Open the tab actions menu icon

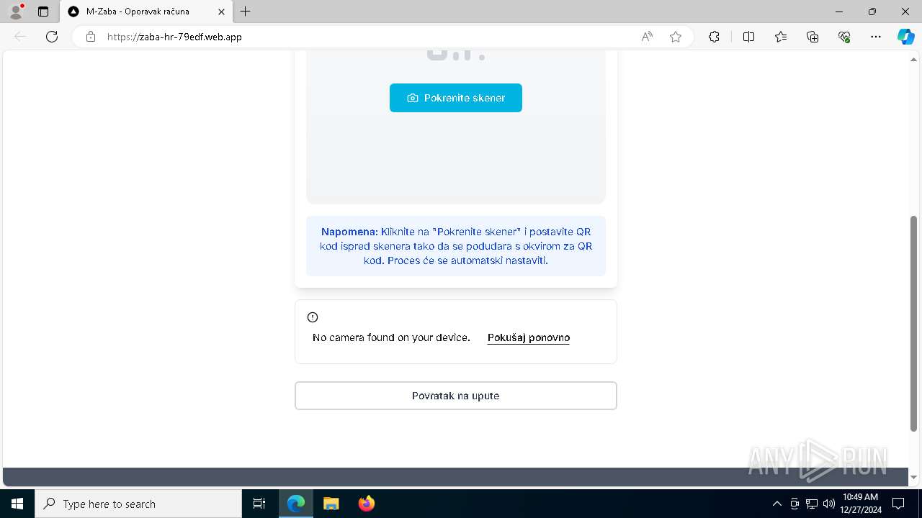(43, 12)
